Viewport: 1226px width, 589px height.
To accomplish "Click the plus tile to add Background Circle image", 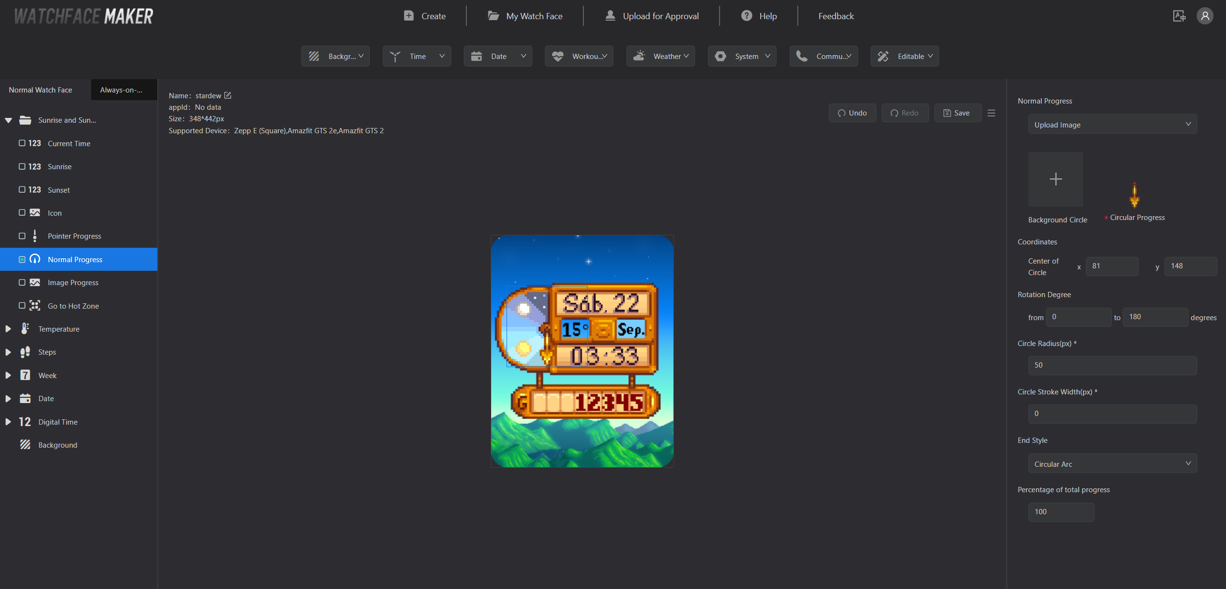I will (x=1055, y=179).
